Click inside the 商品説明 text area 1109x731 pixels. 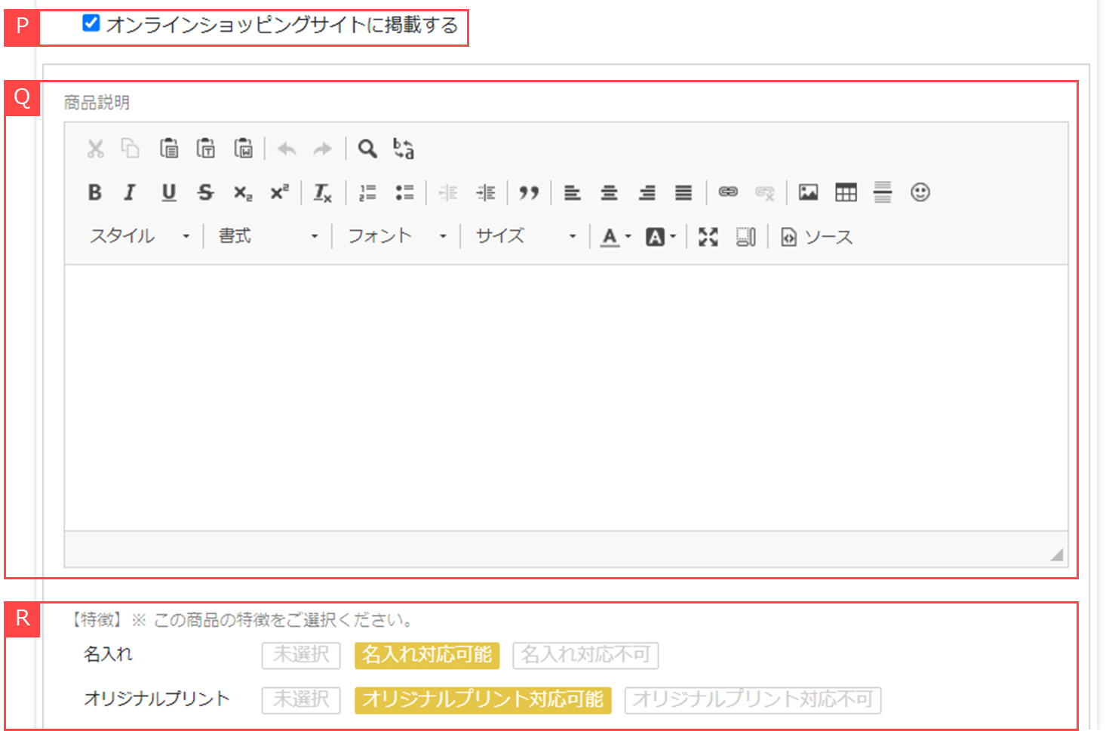[x=566, y=396]
